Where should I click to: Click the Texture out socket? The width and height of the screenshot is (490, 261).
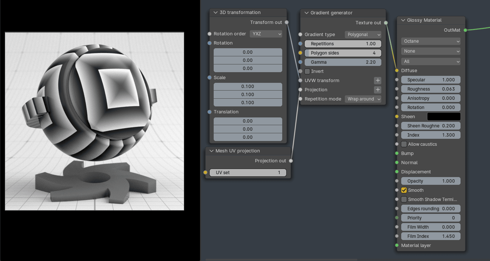[x=386, y=23]
